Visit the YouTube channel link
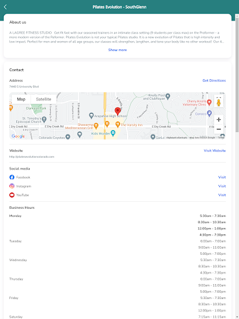This screenshot has height=319, width=239. [222, 195]
